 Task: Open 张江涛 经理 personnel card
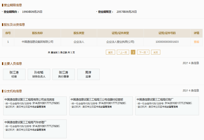click(14, 74)
